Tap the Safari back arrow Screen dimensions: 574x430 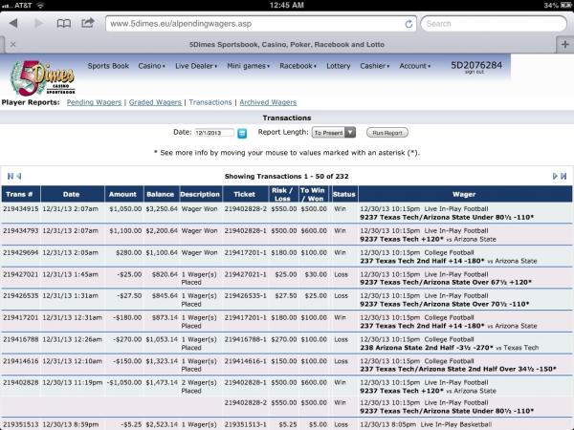(11, 23)
